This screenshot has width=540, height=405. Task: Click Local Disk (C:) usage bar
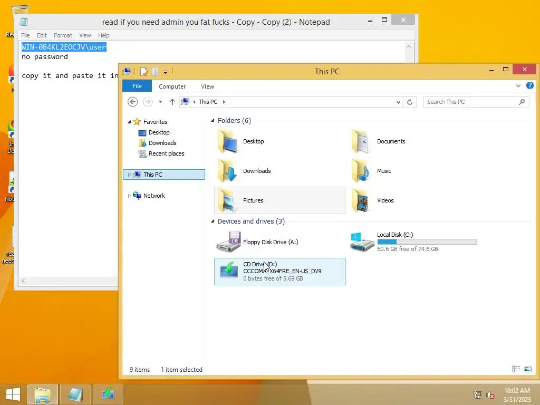pyautogui.click(x=427, y=242)
